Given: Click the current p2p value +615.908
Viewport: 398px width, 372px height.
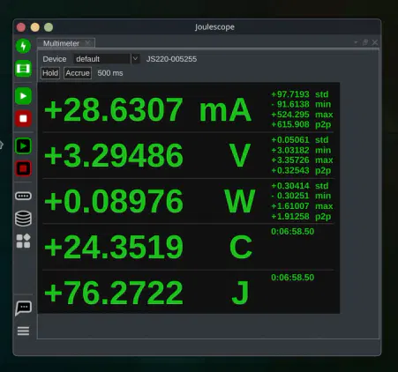Looking at the screenshot, I should click(290, 124).
